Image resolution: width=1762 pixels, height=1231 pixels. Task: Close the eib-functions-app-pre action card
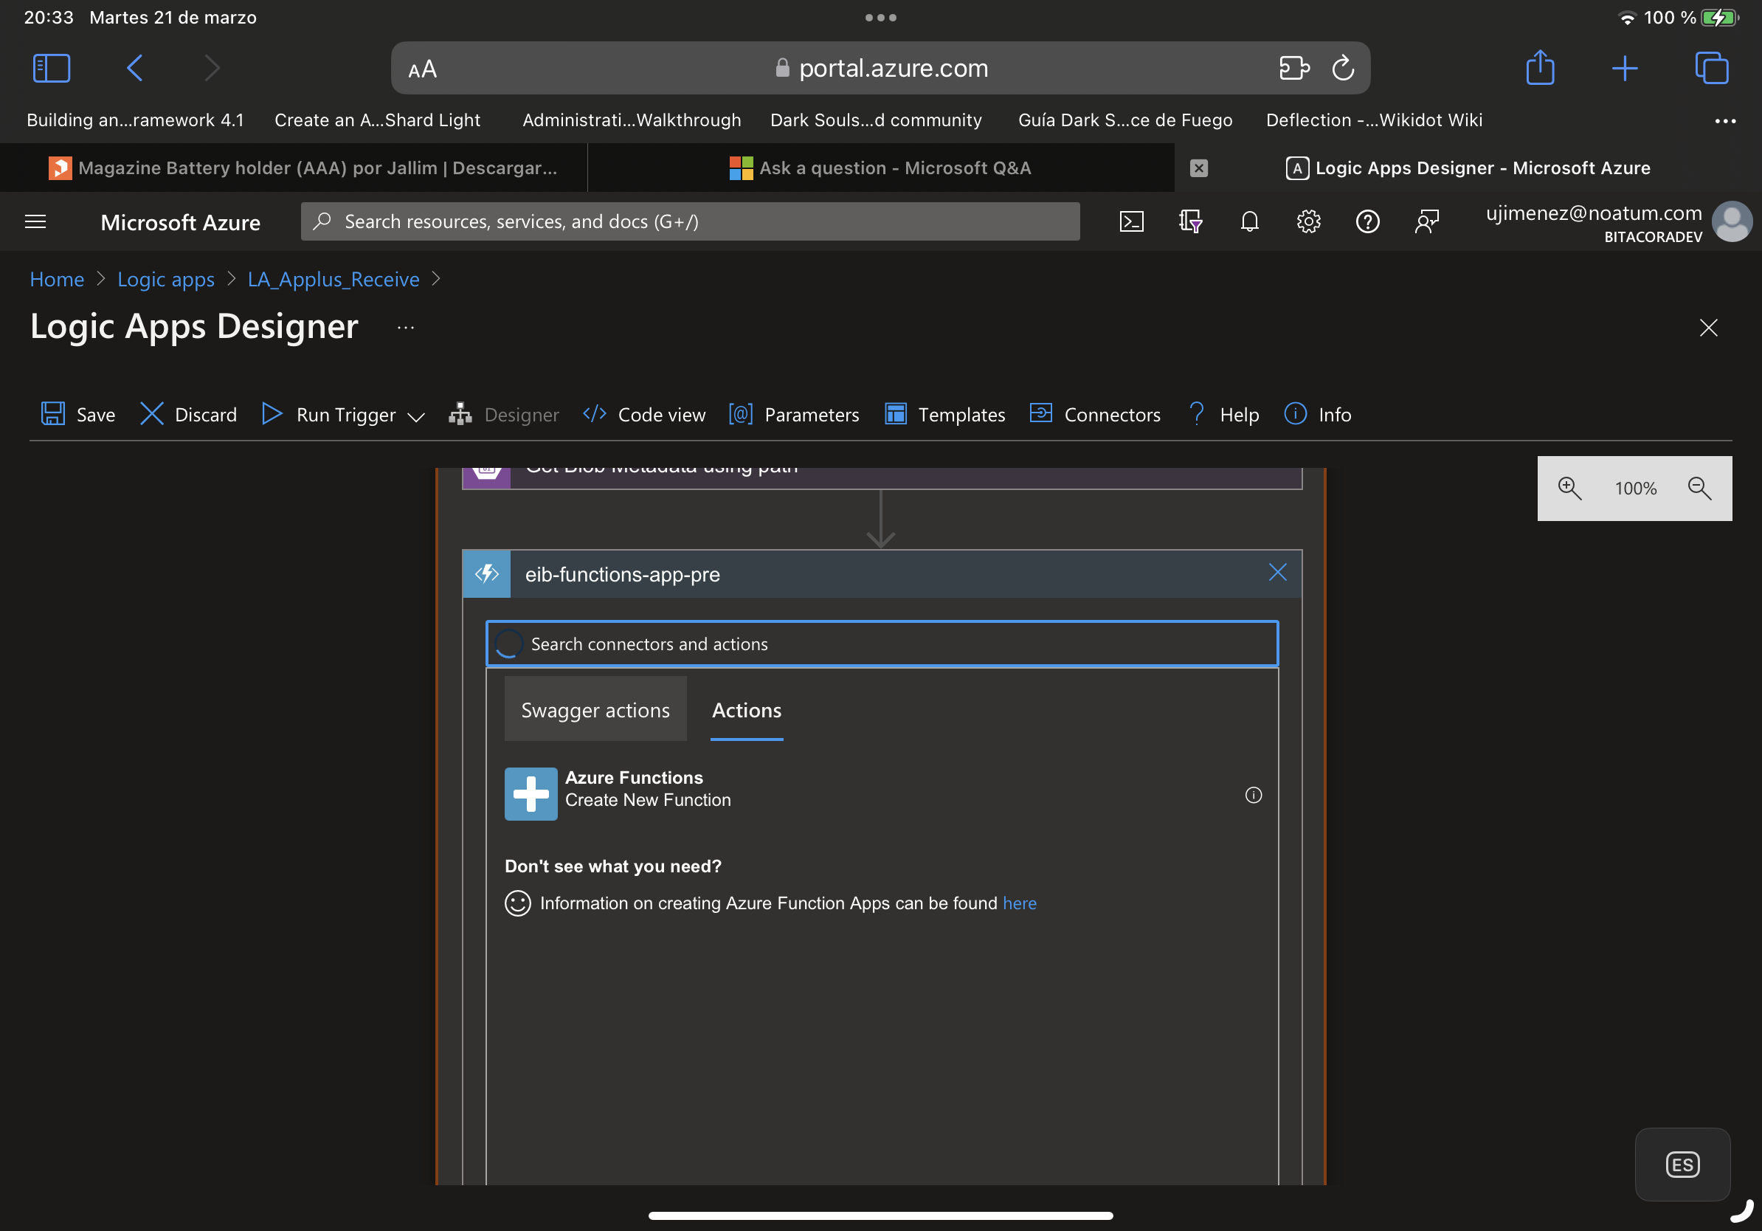point(1278,573)
